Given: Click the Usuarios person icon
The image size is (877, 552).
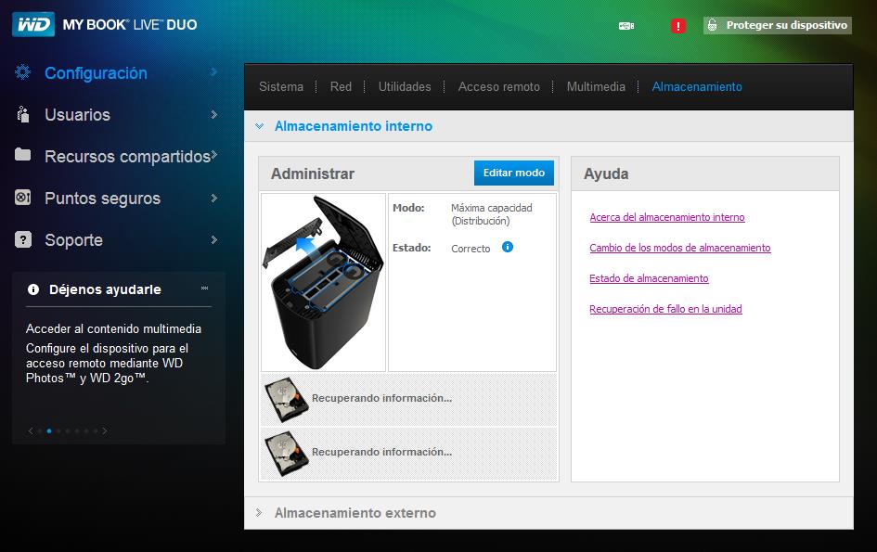Looking at the screenshot, I should coord(24,114).
